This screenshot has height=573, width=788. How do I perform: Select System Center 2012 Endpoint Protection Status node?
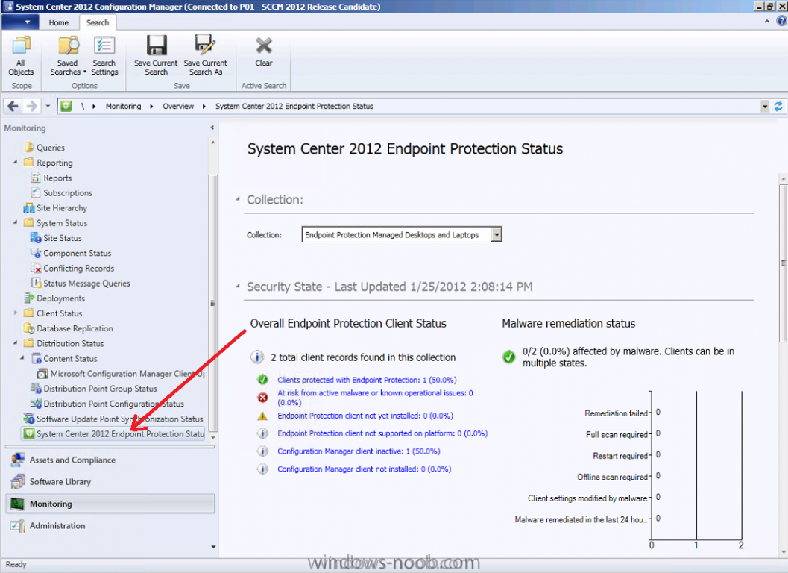(x=113, y=433)
